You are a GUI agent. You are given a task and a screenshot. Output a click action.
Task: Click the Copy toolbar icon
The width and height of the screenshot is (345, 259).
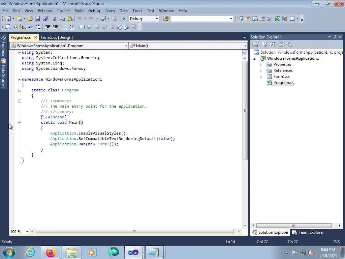tap(62, 19)
